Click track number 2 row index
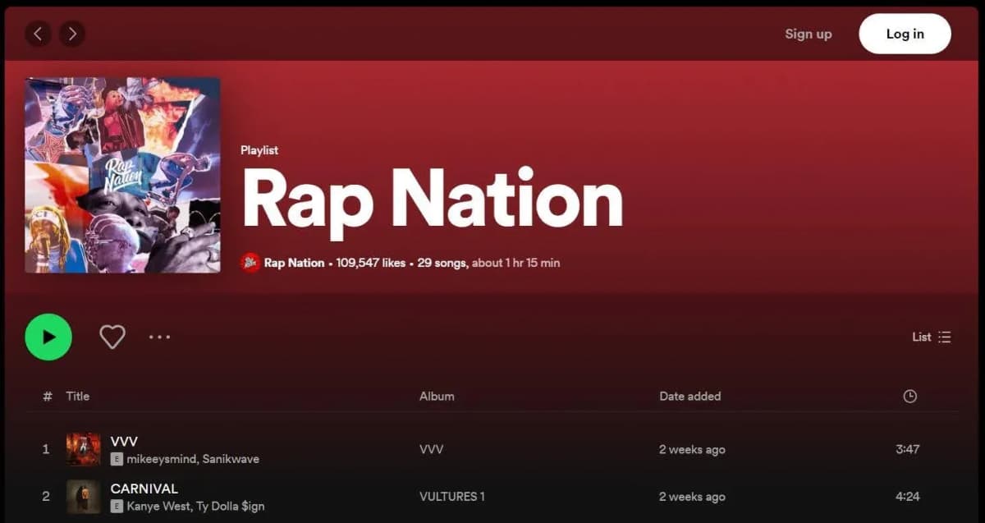985x523 pixels. [46, 497]
